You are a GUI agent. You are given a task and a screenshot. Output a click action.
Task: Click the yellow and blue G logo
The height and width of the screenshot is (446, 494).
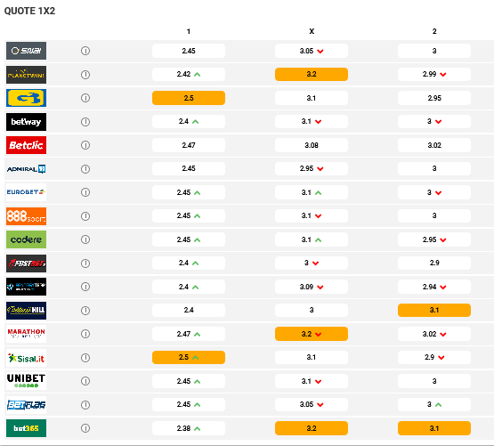[x=26, y=98]
